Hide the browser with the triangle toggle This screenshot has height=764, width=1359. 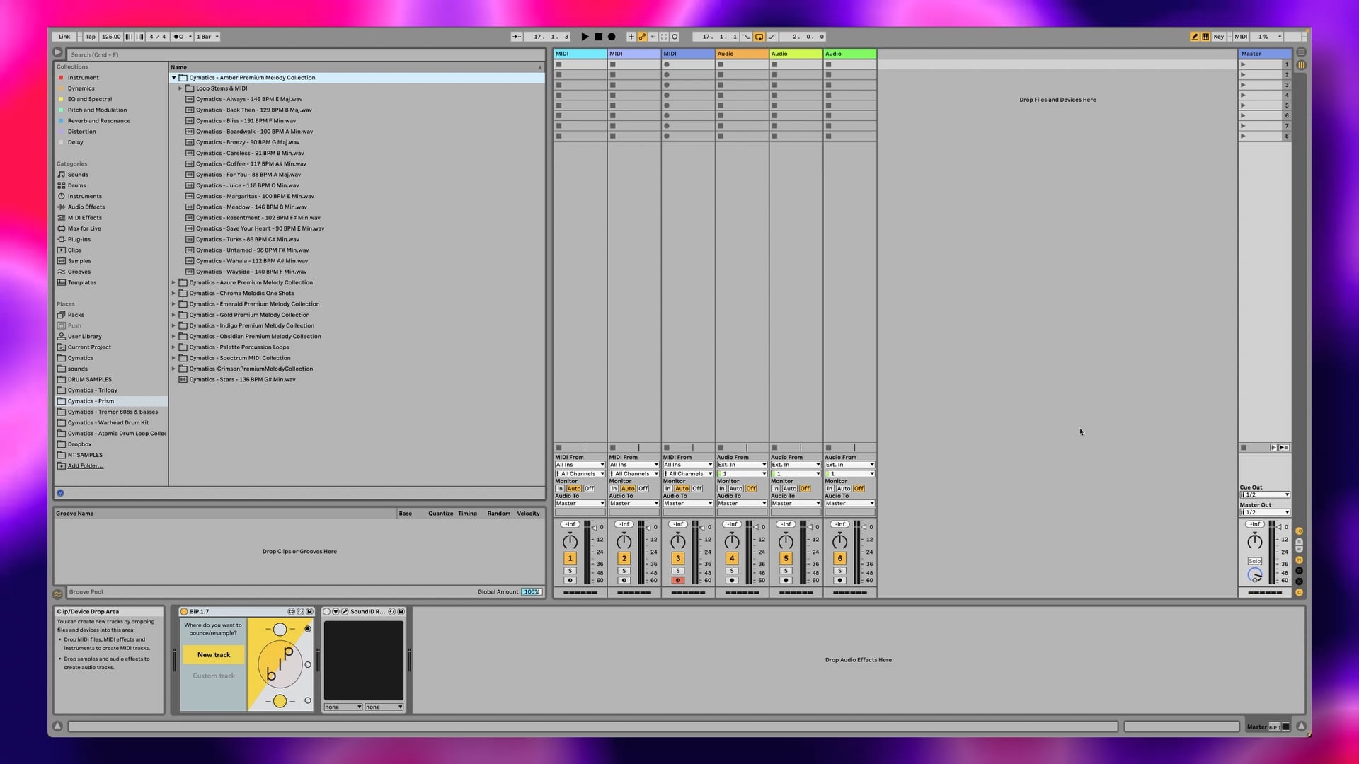pos(58,52)
